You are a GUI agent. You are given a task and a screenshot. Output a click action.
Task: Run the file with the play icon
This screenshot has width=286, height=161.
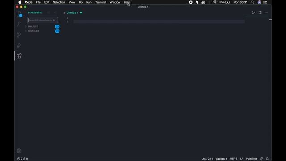[x=253, y=13]
